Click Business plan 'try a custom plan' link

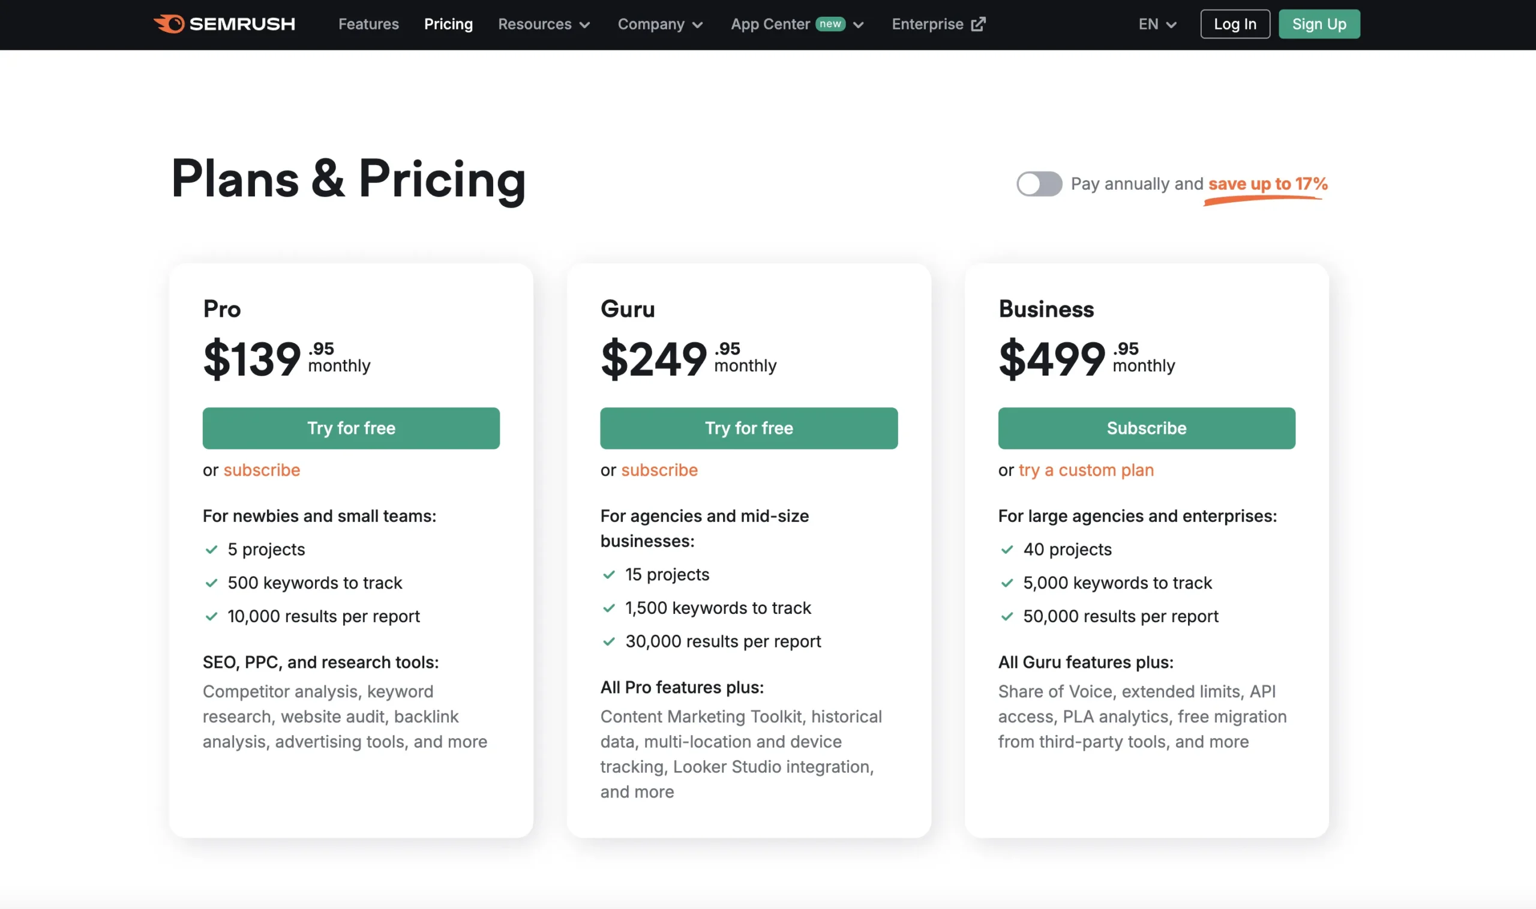pyautogui.click(x=1085, y=470)
